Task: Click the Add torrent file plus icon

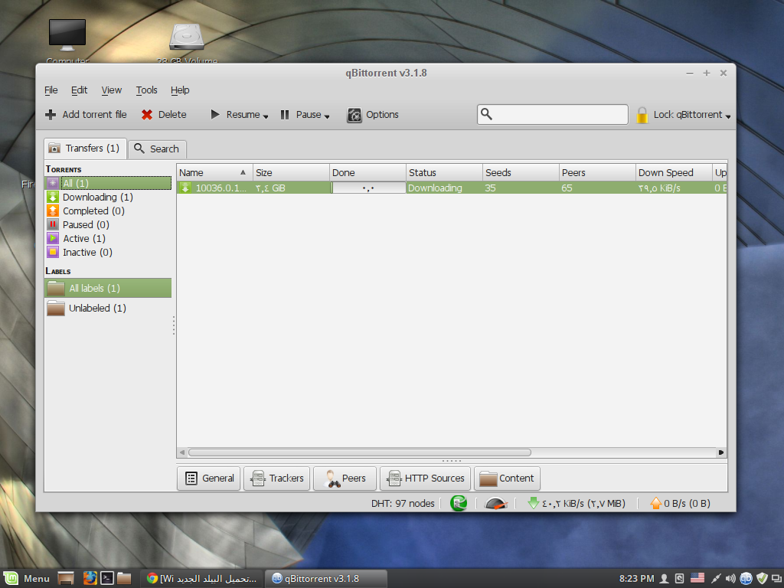Action: (x=51, y=115)
